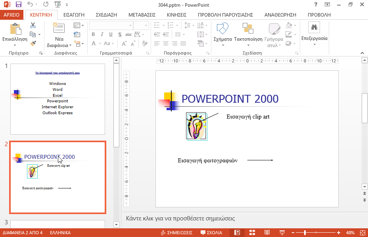Open Γρήγορα στυλ quick styles

click(274, 35)
